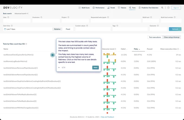Open the testRemoteLogReaderMetrics() row

pos(92,61)
